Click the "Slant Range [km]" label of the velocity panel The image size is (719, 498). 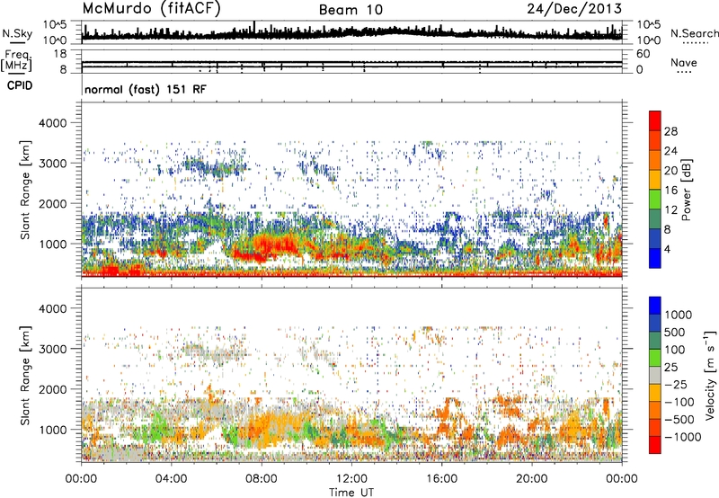[x=25, y=375]
